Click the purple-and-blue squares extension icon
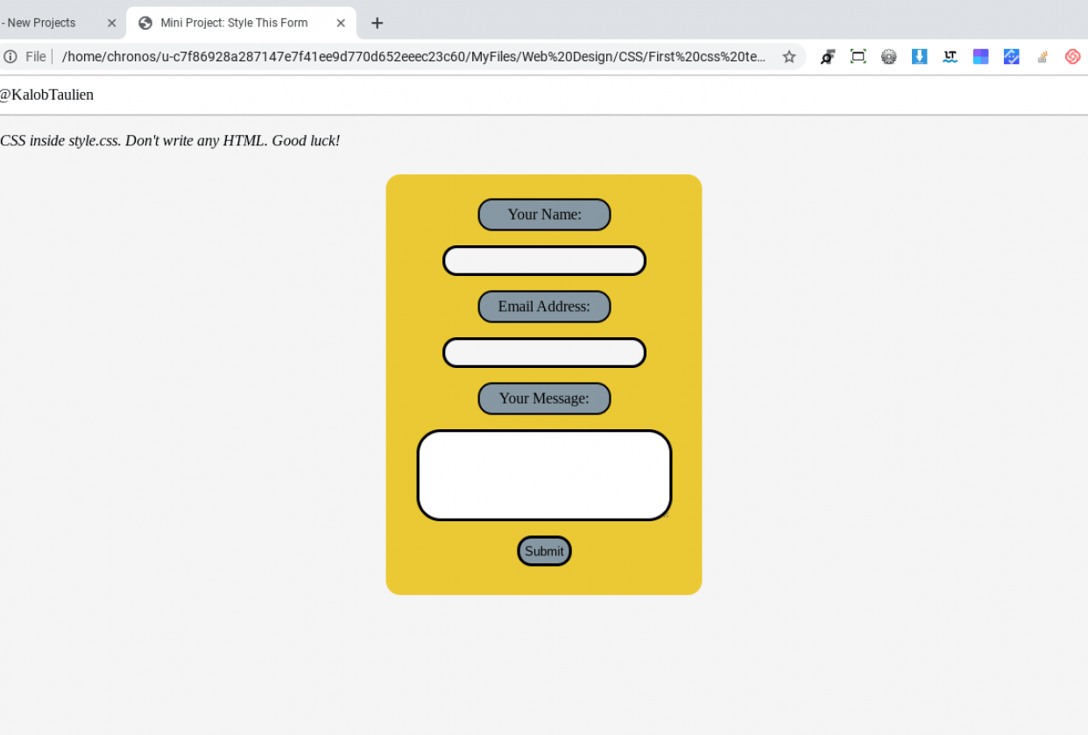Image resolution: width=1088 pixels, height=735 pixels. (x=980, y=56)
